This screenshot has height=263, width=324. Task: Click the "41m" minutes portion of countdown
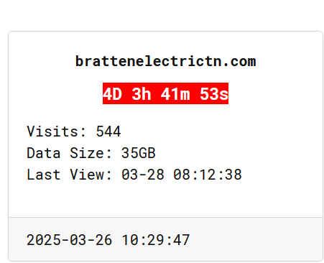[175, 94]
